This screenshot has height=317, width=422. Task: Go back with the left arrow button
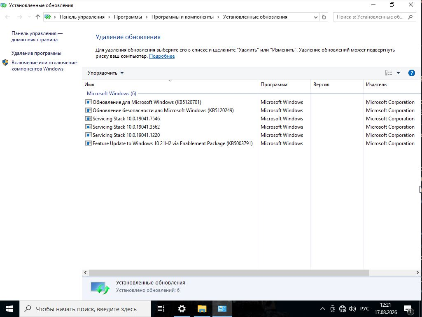point(7,17)
